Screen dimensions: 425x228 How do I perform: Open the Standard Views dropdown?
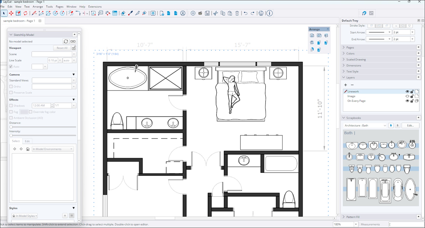tap(74, 80)
